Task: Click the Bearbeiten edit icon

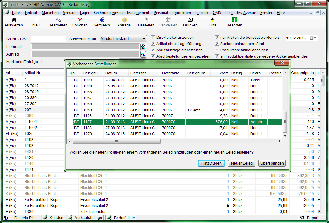Action: pyautogui.click(x=58, y=20)
